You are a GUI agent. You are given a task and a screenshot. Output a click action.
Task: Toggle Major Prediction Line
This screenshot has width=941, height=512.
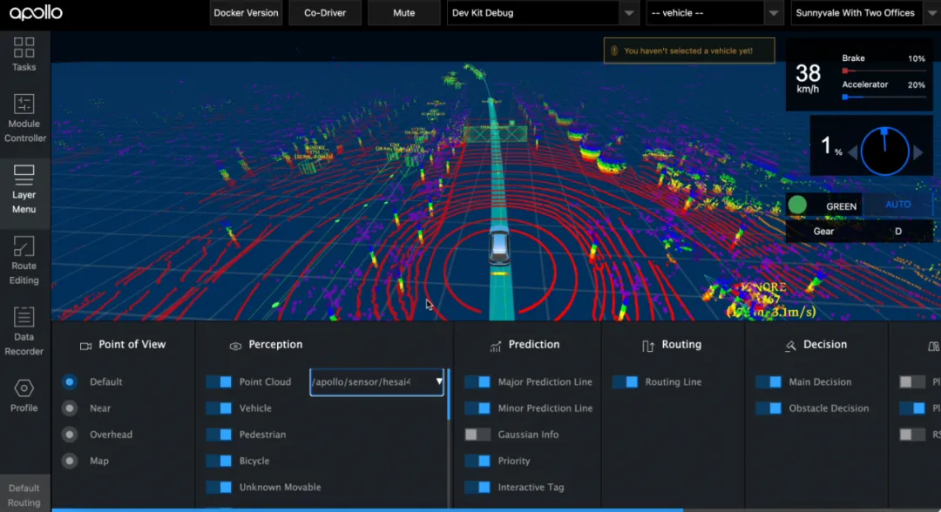tap(477, 382)
